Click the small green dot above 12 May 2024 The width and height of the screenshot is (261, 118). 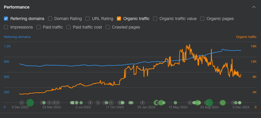click(x=175, y=103)
